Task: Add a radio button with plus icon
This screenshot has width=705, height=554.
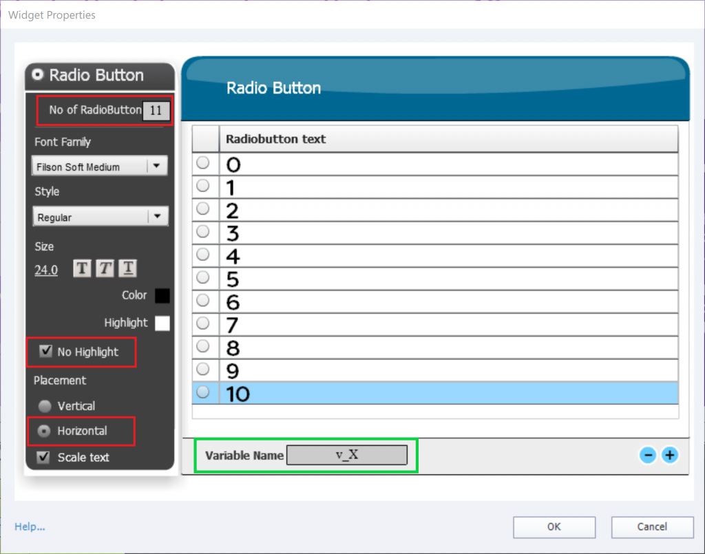Action: point(669,455)
